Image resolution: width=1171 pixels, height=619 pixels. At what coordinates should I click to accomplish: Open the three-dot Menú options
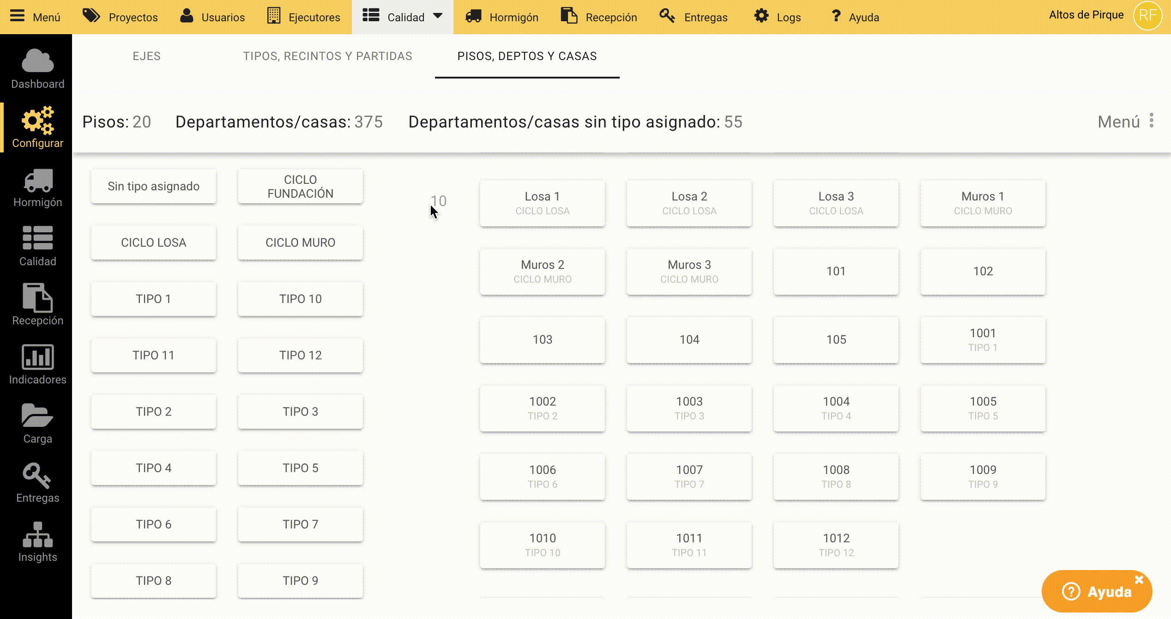tap(1152, 121)
